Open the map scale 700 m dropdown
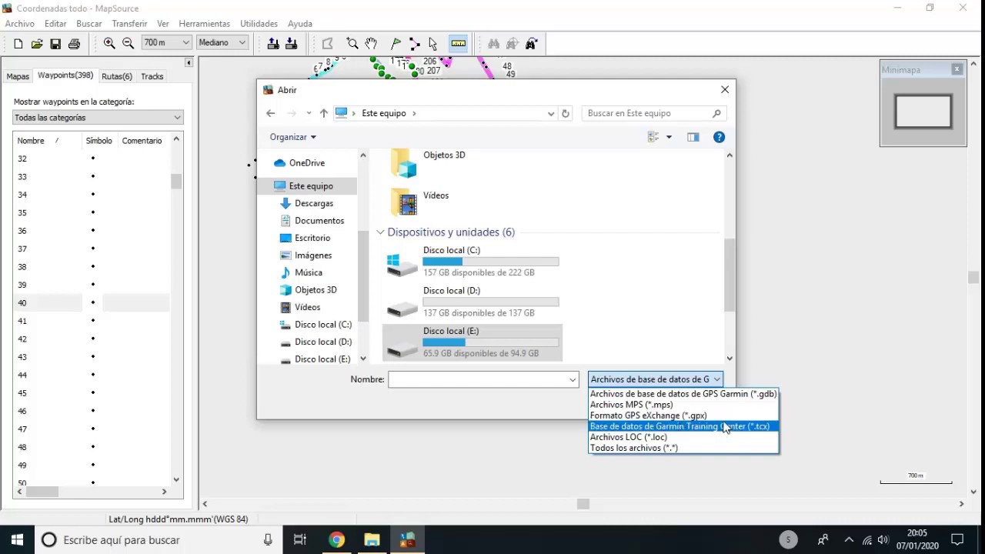985x554 pixels. 186,43
